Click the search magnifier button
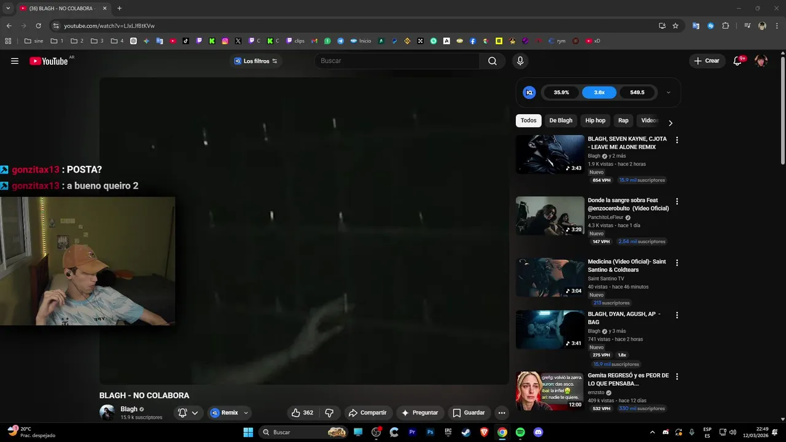Screen dimensions: 786x442 pyautogui.click(x=492, y=61)
